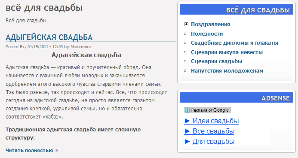This screenshot has height=158, width=298.
Task: Open the Сценарии свадьбы link
Action: [x=216, y=61]
